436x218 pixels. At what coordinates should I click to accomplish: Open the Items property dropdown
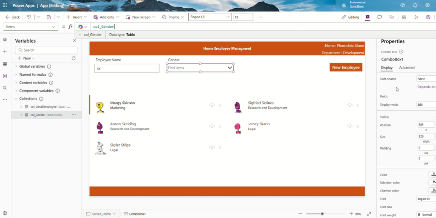pyautogui.click(x=31, y=27)
